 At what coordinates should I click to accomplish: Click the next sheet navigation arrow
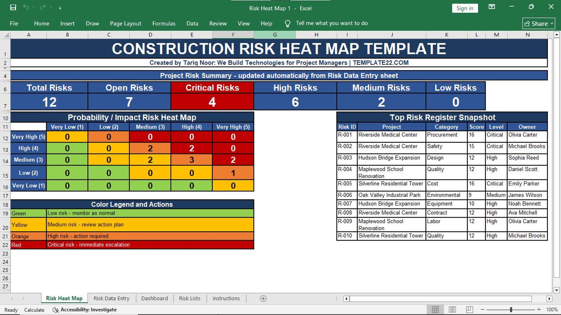coord(24,298)
